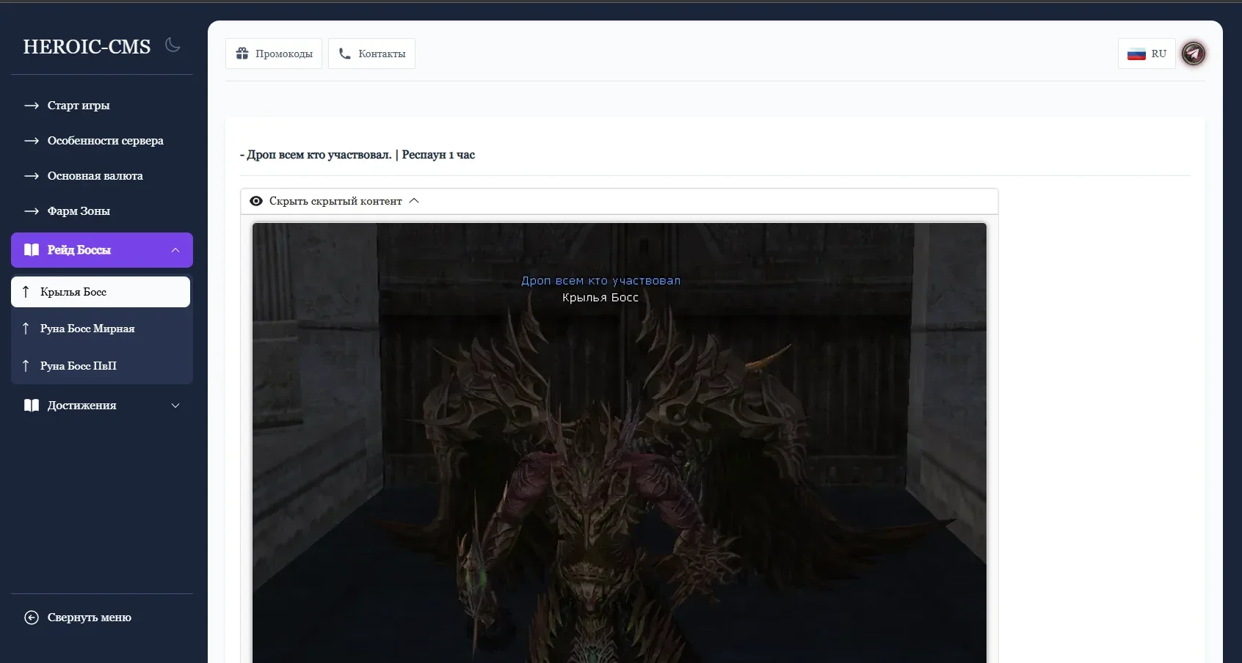
Task: Open the Telegram avatar icon
Action: (x=1194, y=54)
